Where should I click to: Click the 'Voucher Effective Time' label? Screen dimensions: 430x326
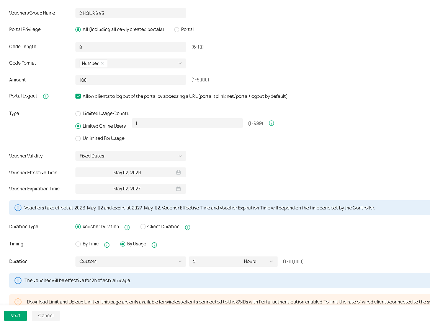[33, 173]
